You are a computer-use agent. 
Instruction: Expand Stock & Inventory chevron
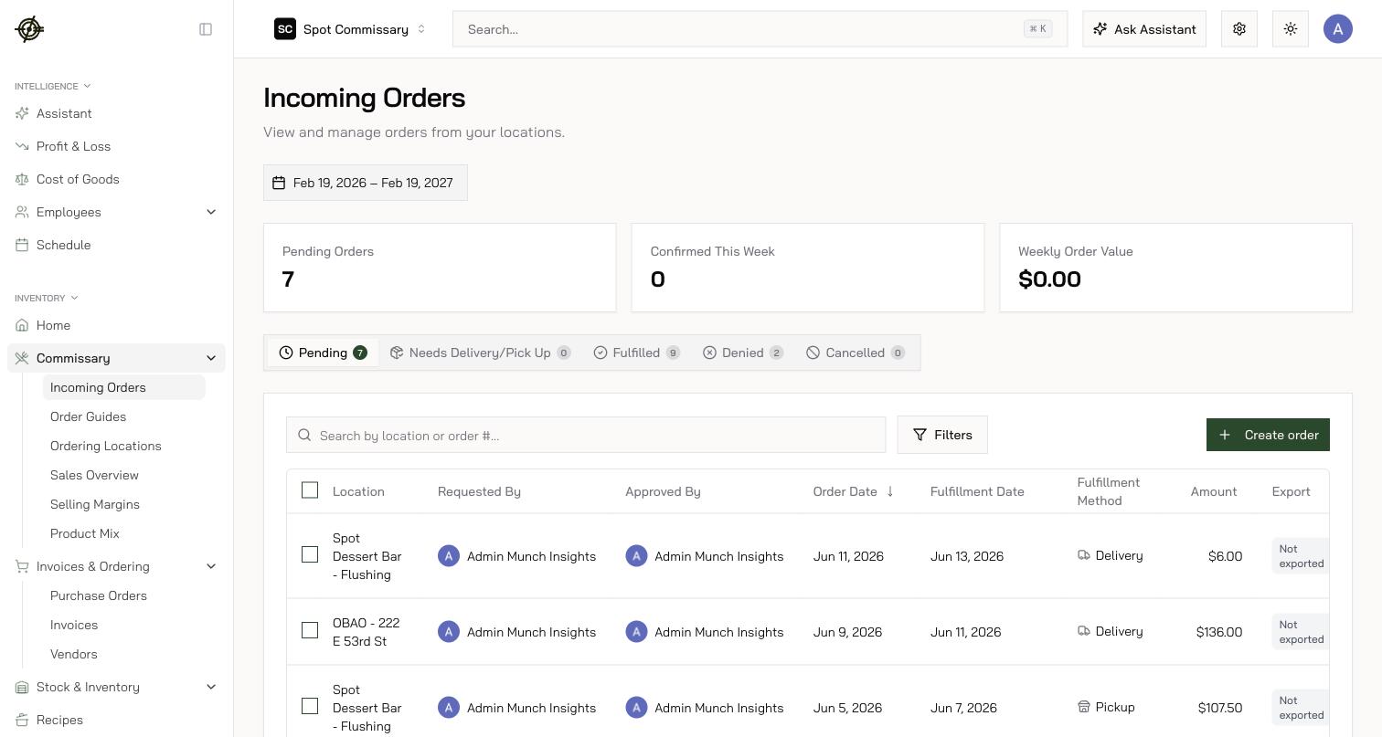[211, 687]
